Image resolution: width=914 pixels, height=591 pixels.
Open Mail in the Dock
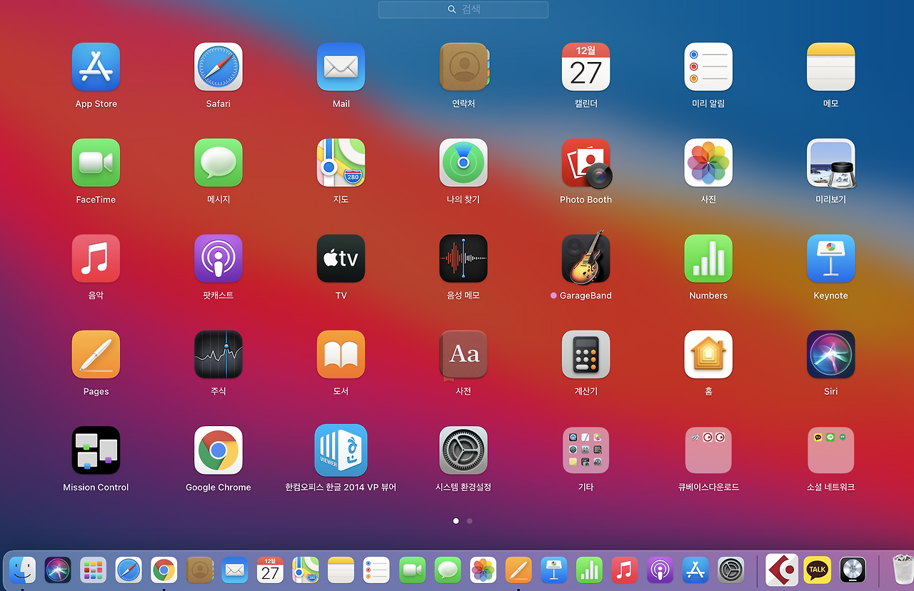pos(235,570)
